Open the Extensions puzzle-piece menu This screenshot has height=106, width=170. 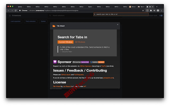151,11
